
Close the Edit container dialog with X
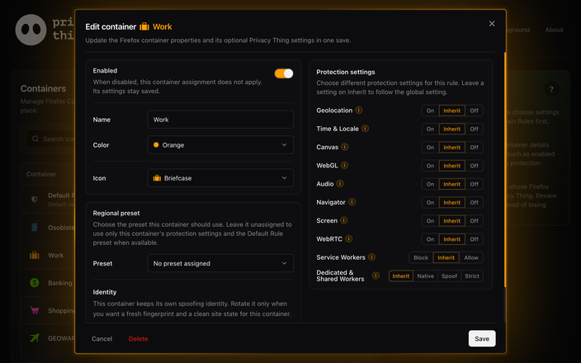492,24
